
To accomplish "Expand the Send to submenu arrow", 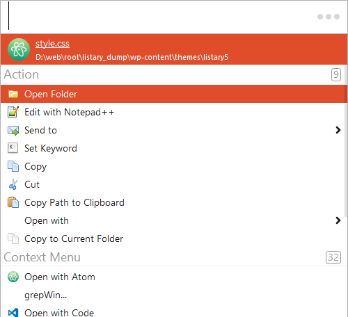I will tap(338, 130).
